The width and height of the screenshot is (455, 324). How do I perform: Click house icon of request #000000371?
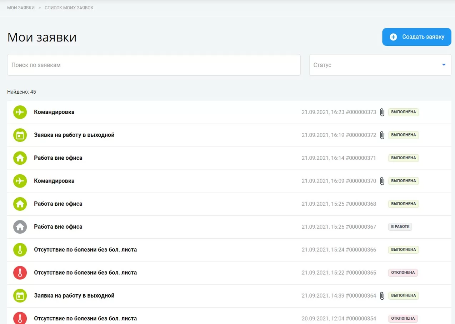click(x=20, y=158)
